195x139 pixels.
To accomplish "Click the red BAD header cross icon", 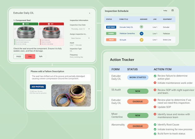I will point(49,24).
